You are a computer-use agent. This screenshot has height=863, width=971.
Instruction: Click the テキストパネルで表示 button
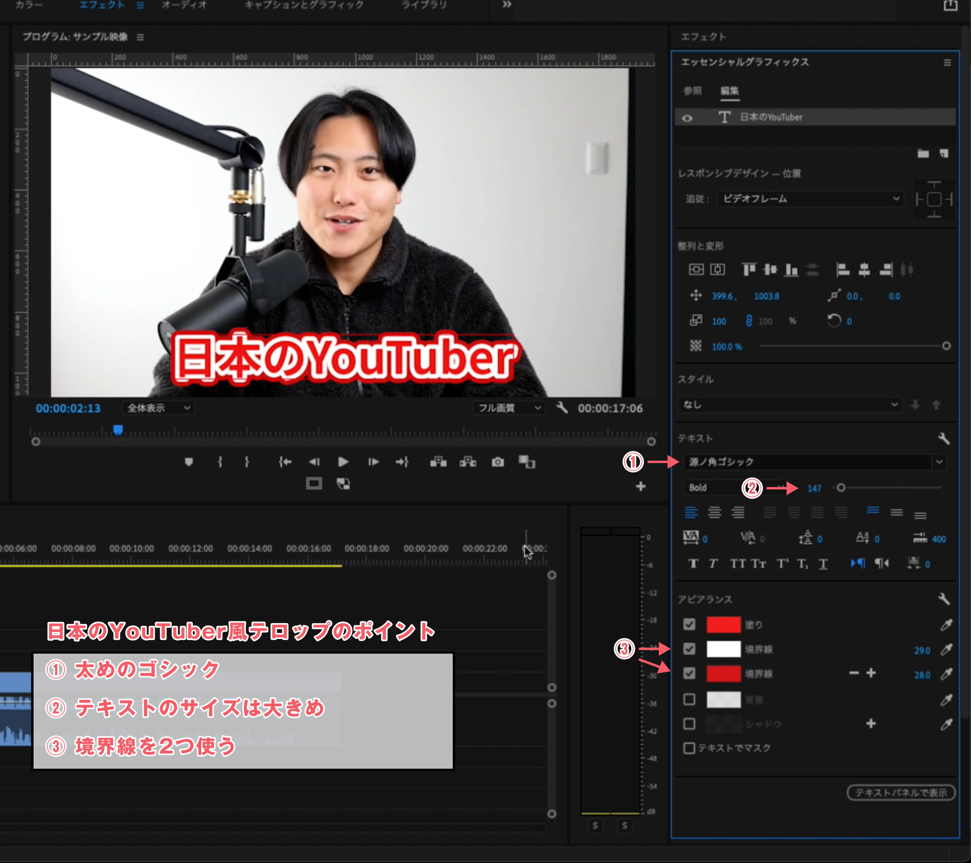pyautogui.click(x=901, y=793)
